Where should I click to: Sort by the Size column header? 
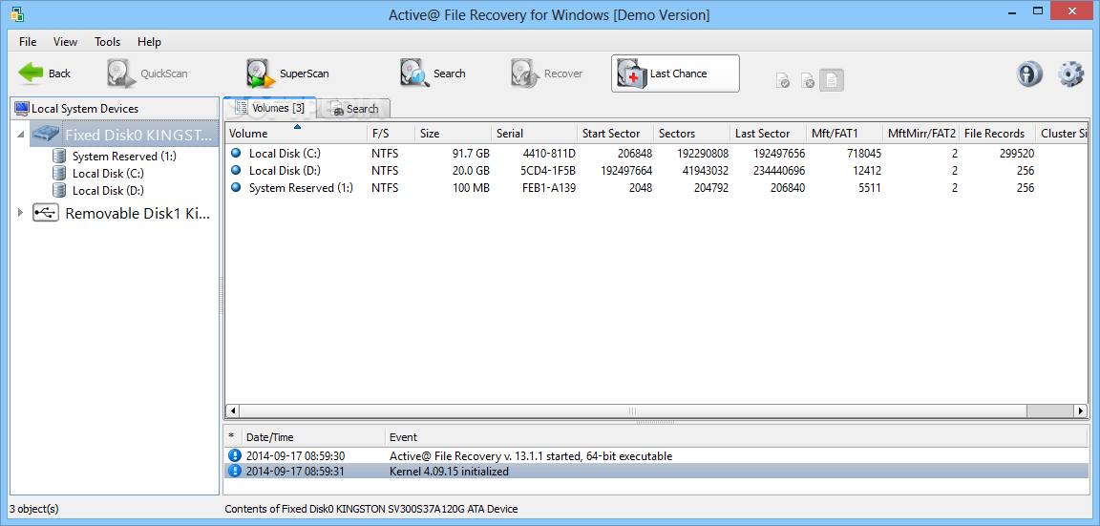point(454,134)
